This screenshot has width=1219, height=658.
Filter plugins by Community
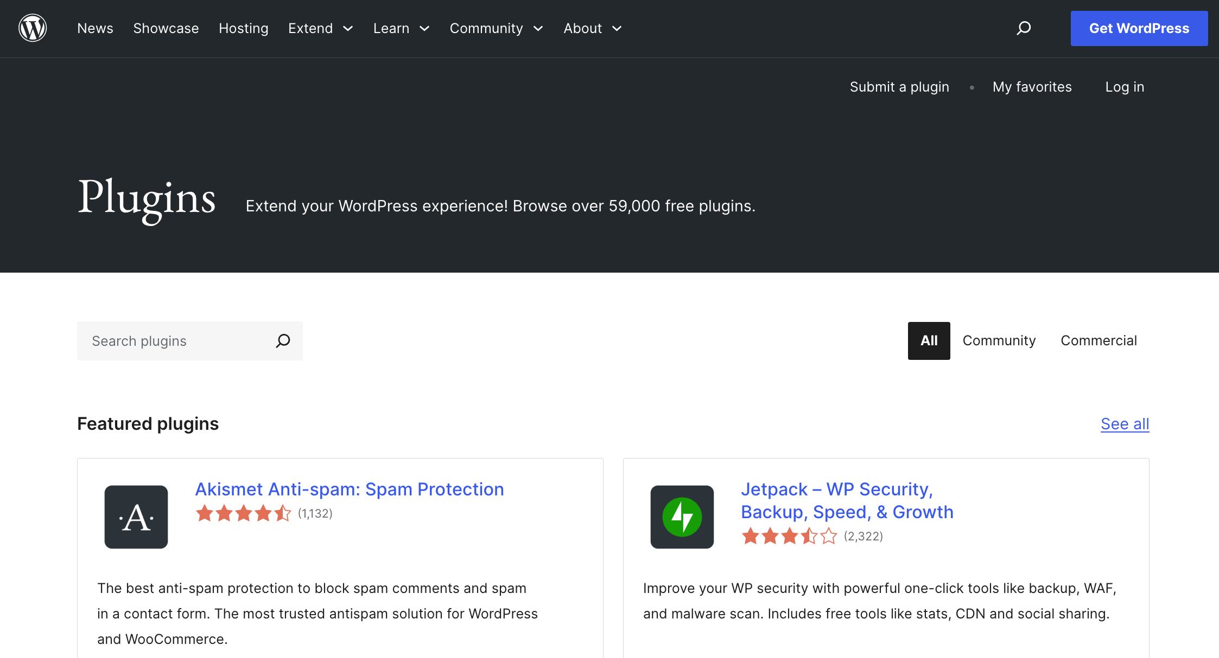[x=999, y=341]
